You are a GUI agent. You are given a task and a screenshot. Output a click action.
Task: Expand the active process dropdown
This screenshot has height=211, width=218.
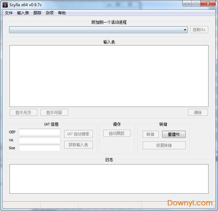(98, 30)
